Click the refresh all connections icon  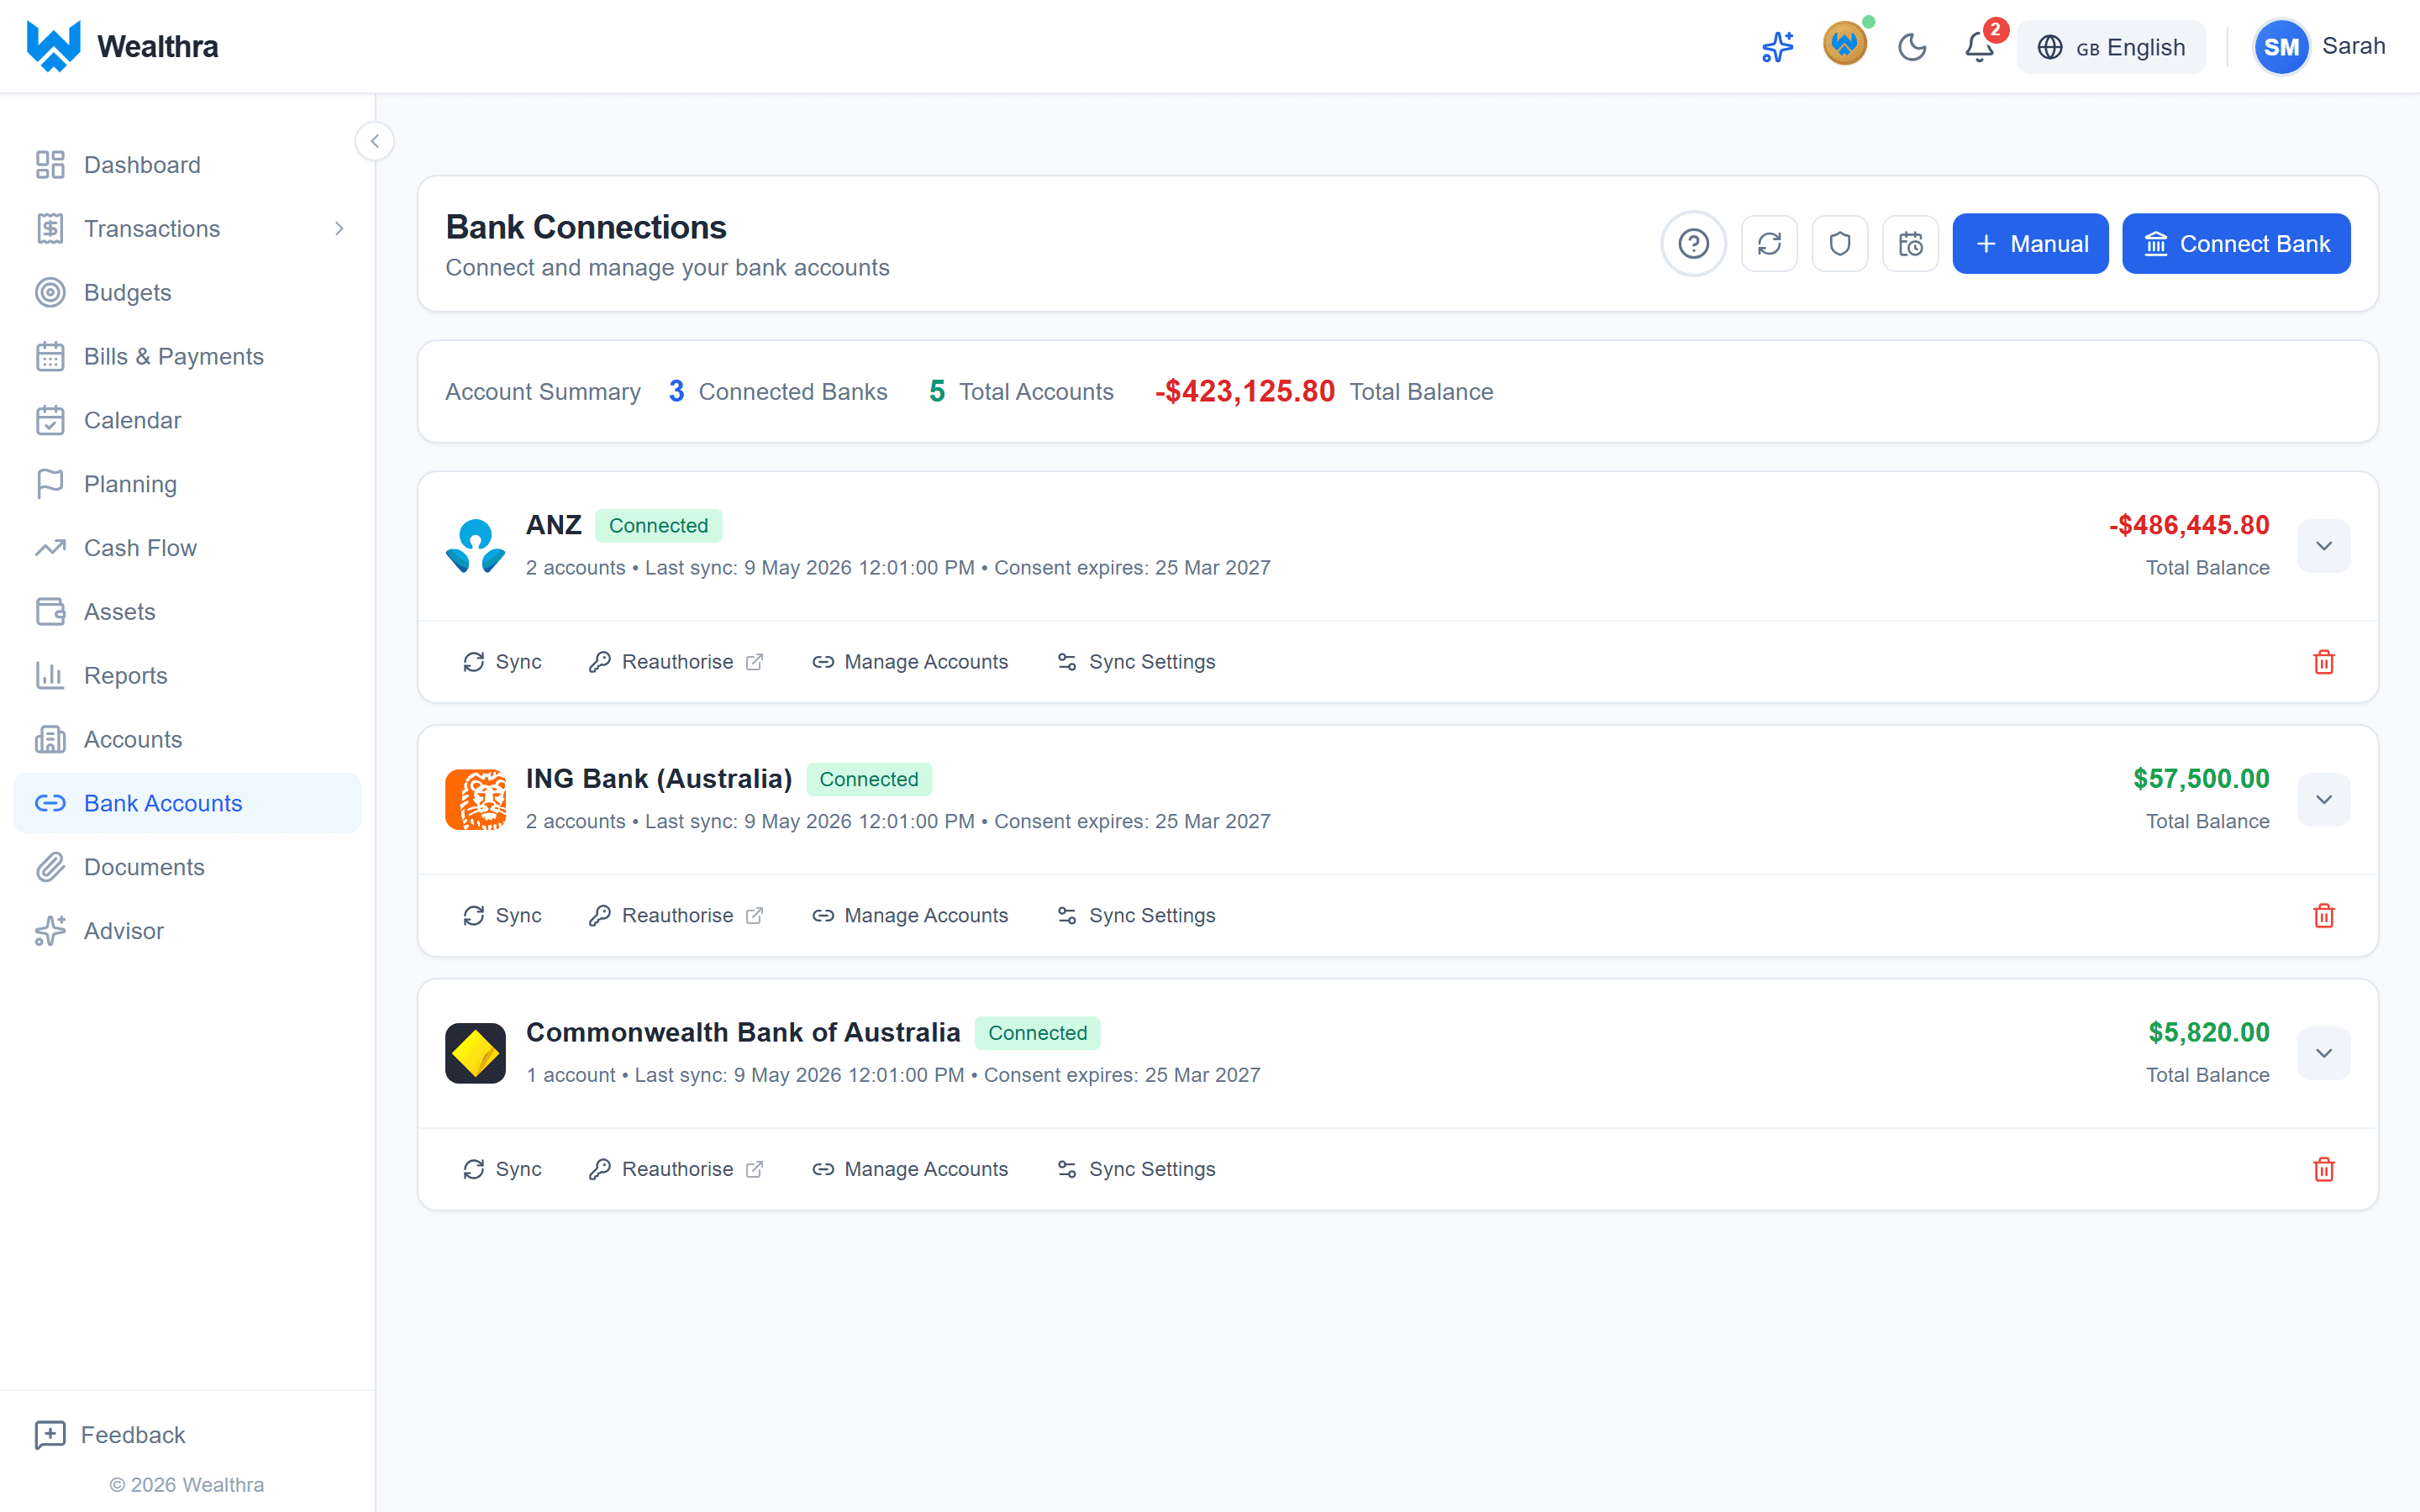pyautogui.click(x=1769, y=244)
